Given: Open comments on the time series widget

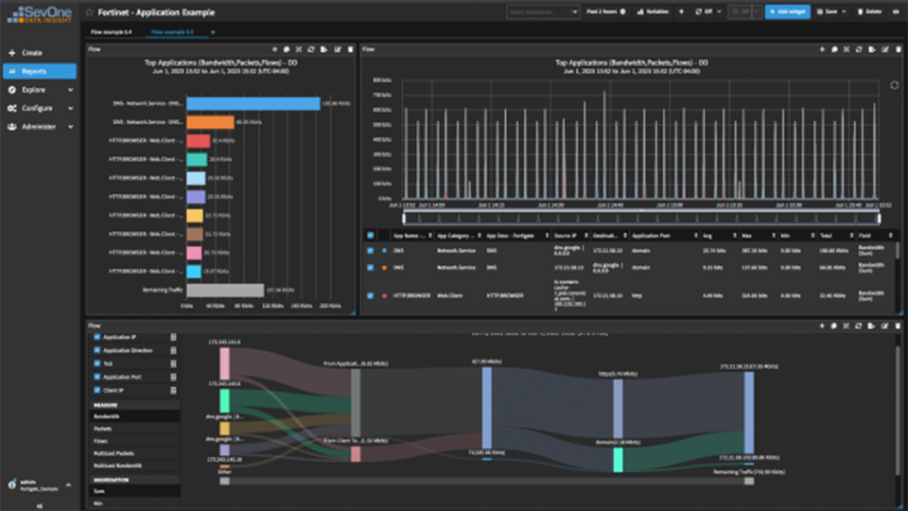Looking at the screenshot, I should 834,50.
